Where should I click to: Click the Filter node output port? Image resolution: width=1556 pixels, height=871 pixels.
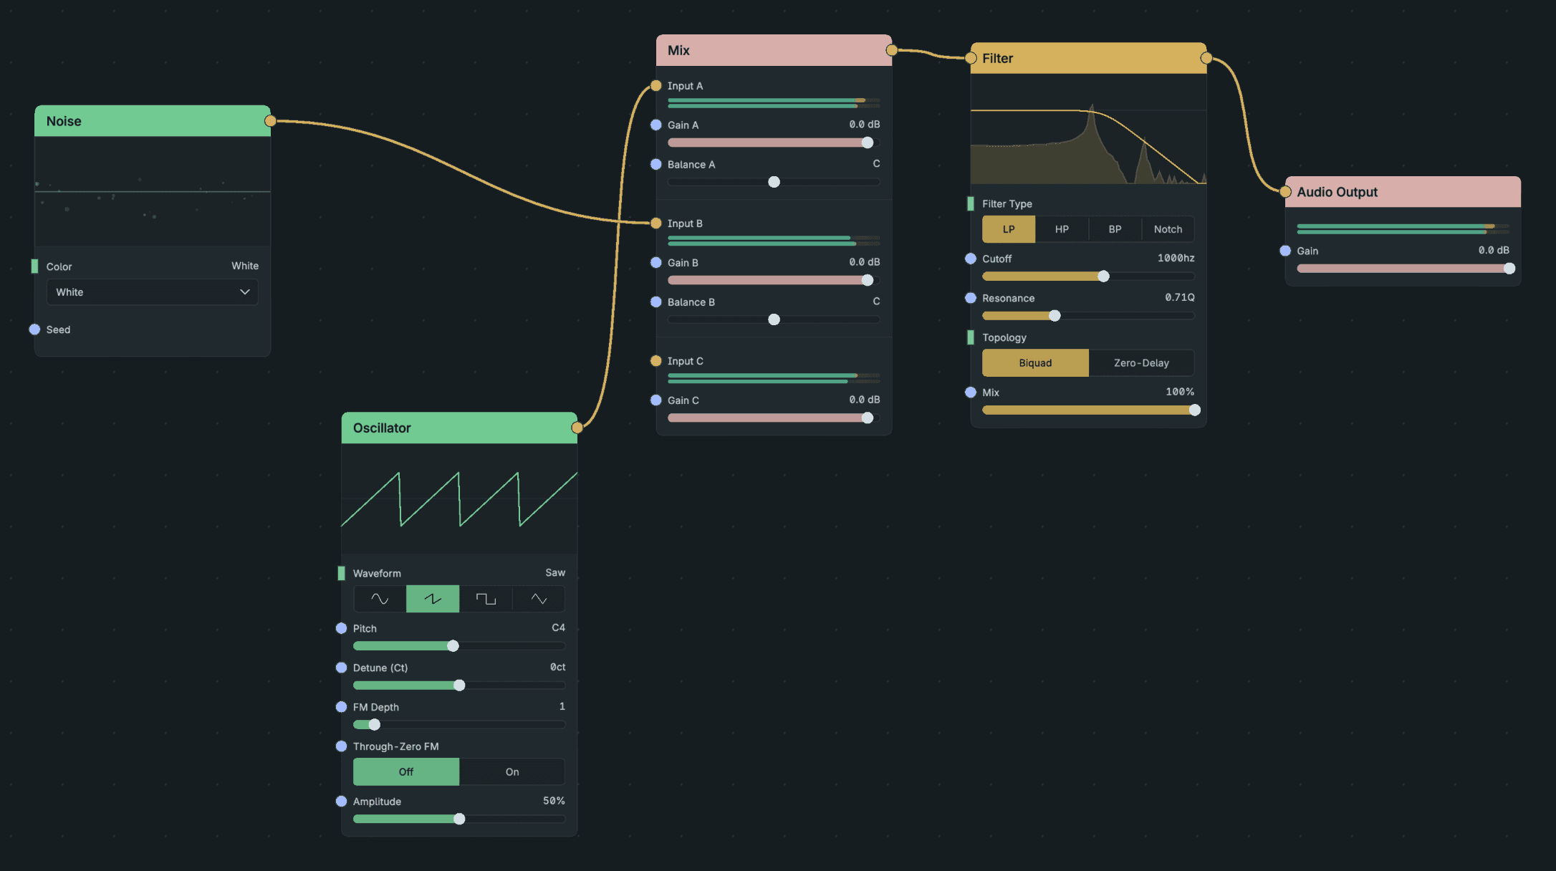point(1206,58)
